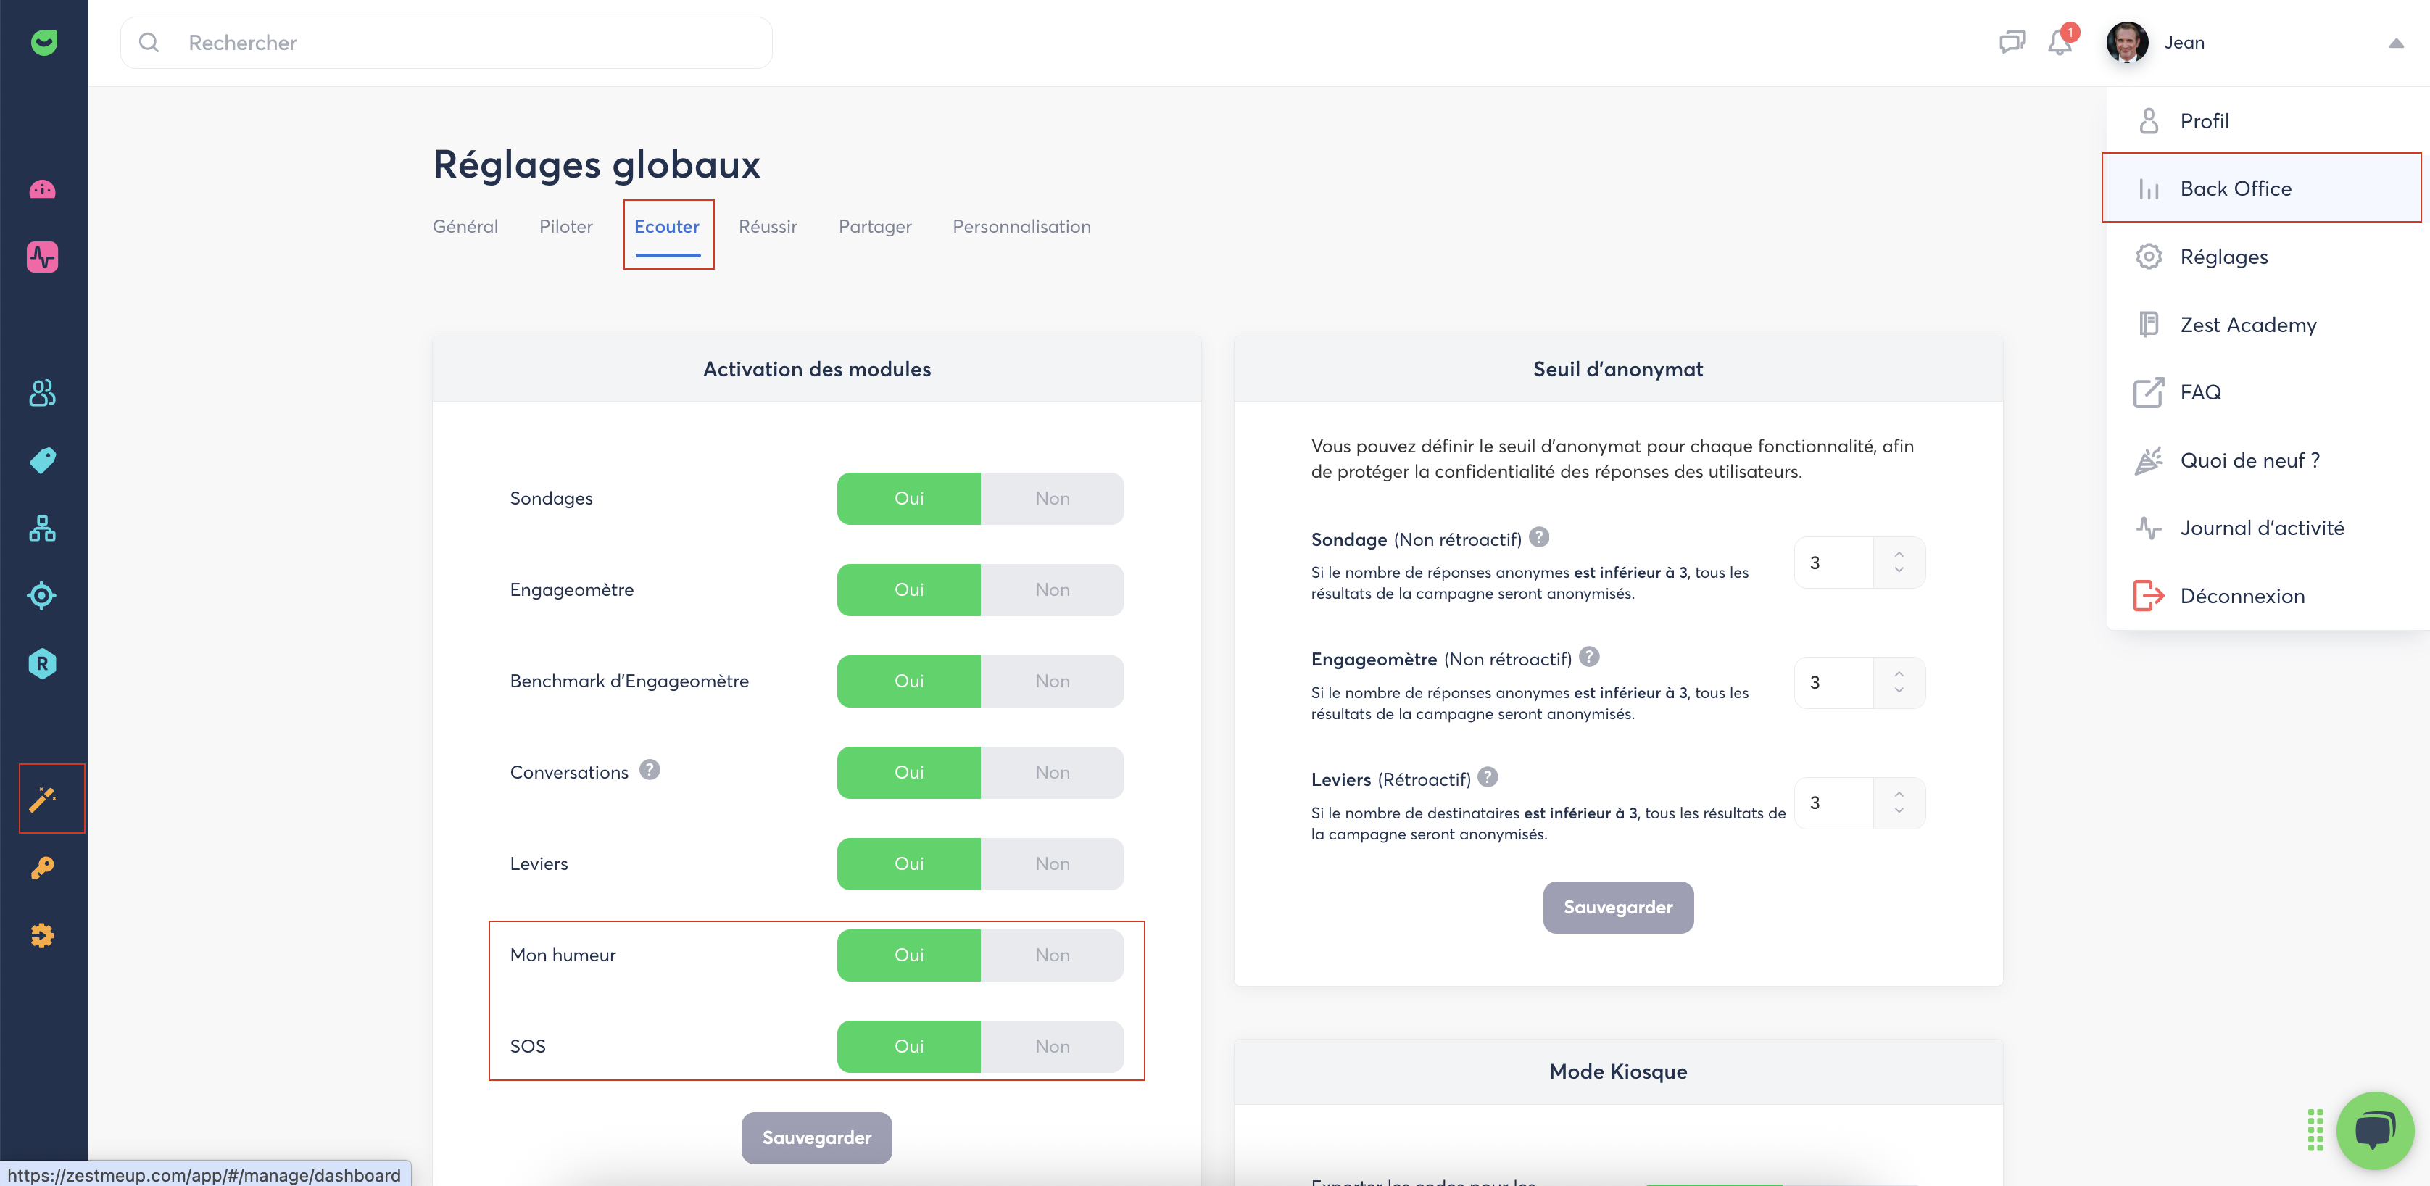Screen dimensions: 2430x1186
Task: Switch to the Personnalisation tab
Action: (x=1021, y=226)
